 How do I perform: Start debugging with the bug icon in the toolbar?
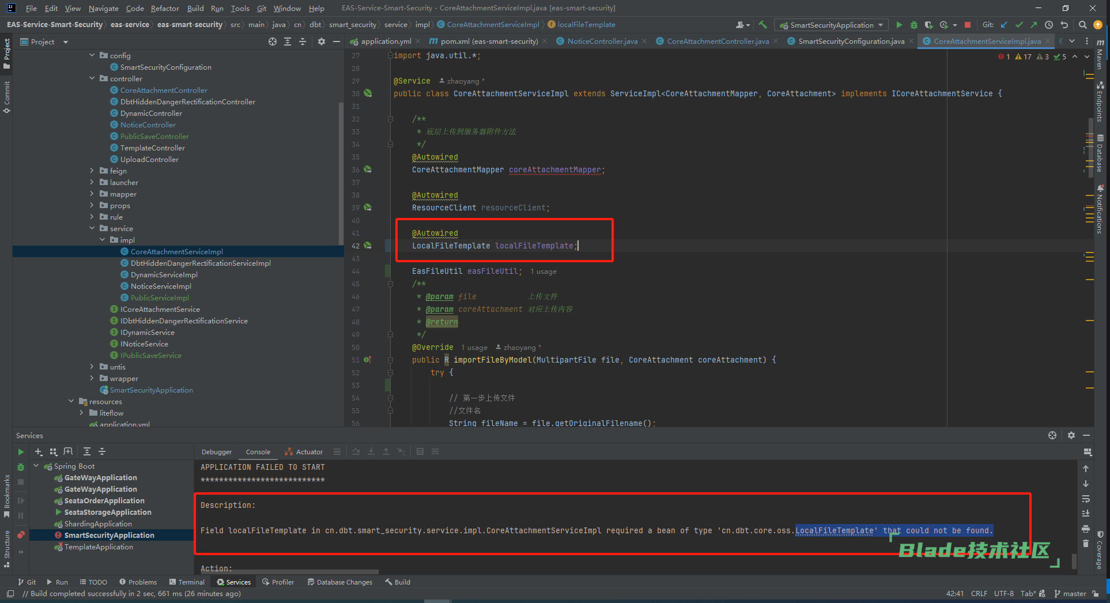click(914, 25)
